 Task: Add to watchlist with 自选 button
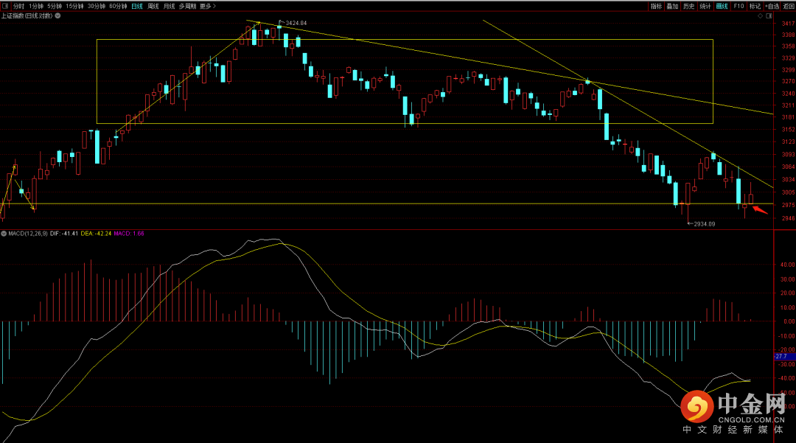[x=772, y=6]
